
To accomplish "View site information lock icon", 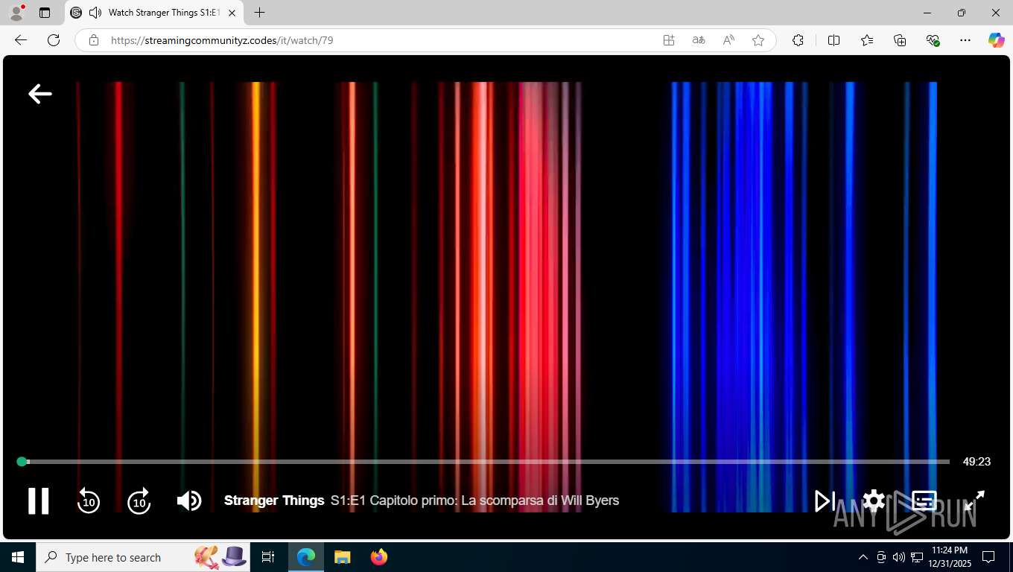I will pyautogui.click(x=94, y=40).
